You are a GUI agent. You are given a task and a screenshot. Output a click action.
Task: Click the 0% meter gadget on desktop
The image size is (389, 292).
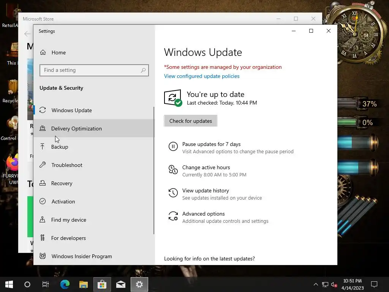coord(359,122)
